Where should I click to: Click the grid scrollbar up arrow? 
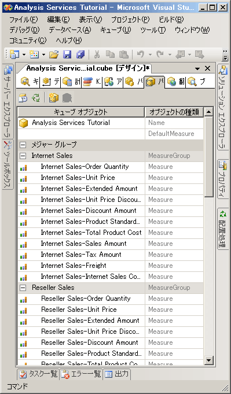[208, 112]
